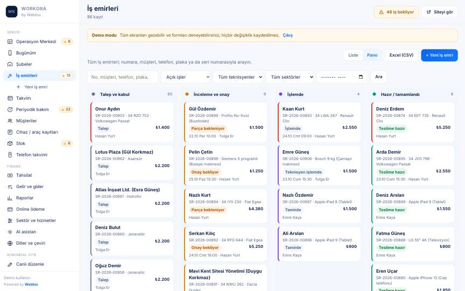Open the Tüm sektörler dropdown
Screen dimensions: 465x291
coord(290,77)
